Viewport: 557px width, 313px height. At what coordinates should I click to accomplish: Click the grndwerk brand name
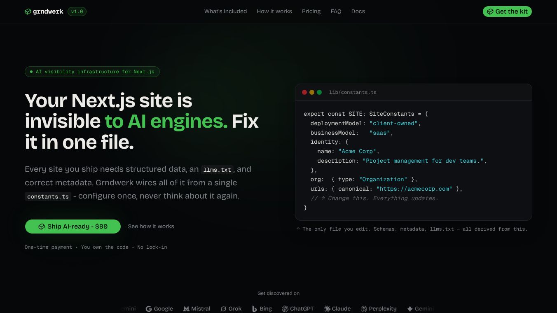click(48, 12)
